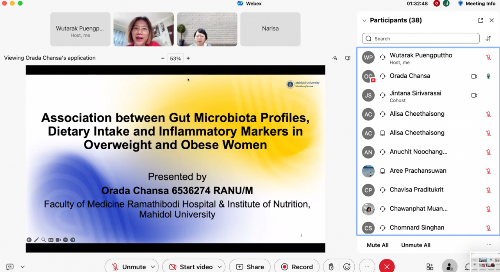This screenshot has width=500, height=272.
Task: Sort the participants list
Action: (x=488, y=38)
